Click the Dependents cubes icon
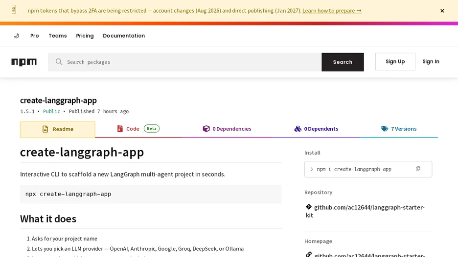 [298, 129]
